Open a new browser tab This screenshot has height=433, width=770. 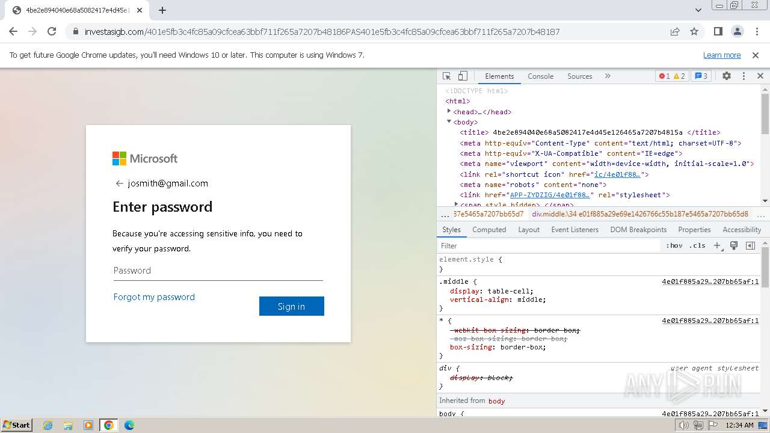[x=162, y=10]
